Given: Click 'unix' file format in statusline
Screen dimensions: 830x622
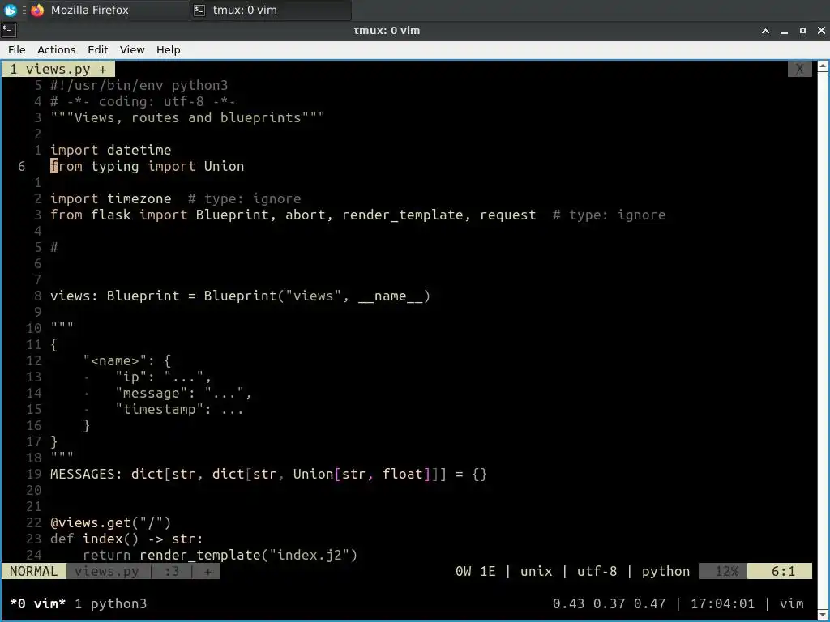Looking at the screenshot, I should [x=537, y=571].
